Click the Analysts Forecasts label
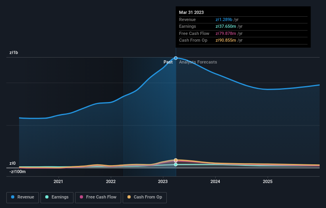The height and width of the screenshot is (208, 326). click(x=198, y=62)
